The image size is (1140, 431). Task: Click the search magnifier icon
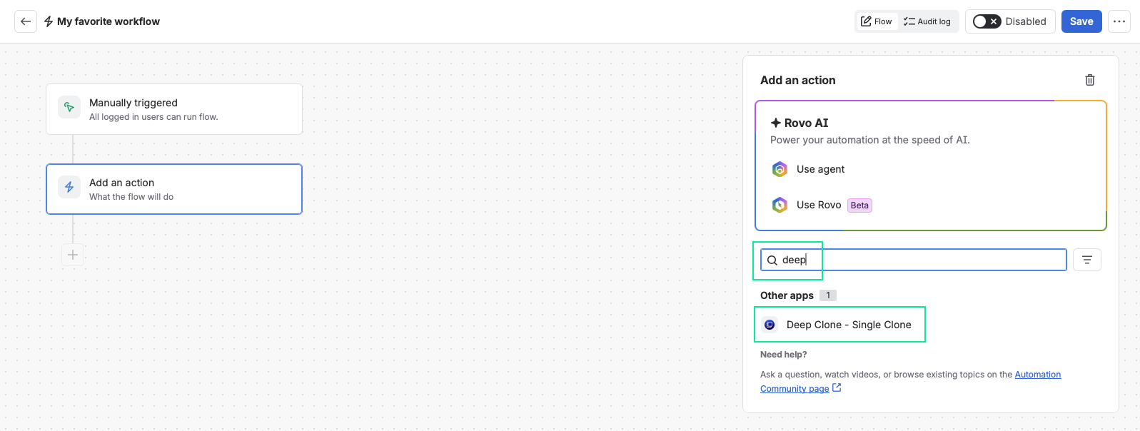772,260
